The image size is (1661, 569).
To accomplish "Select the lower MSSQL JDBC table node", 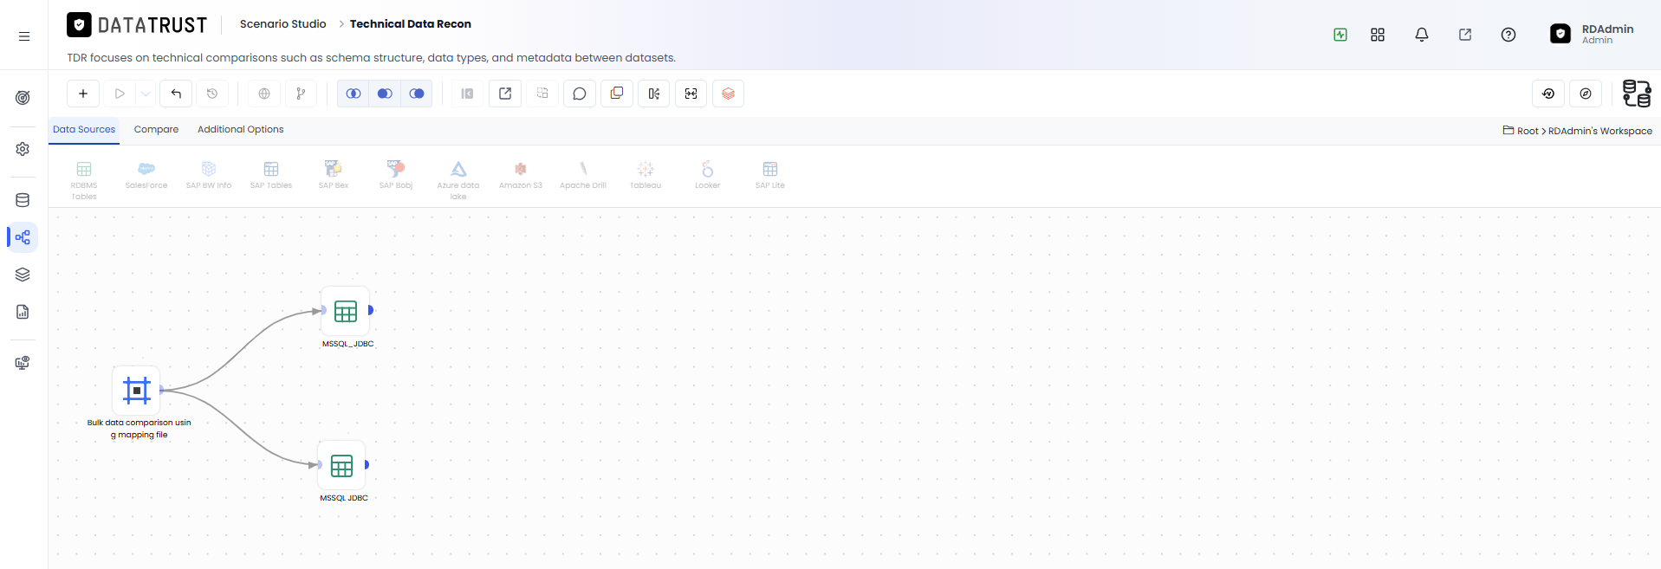I will [x=342, y=465].
